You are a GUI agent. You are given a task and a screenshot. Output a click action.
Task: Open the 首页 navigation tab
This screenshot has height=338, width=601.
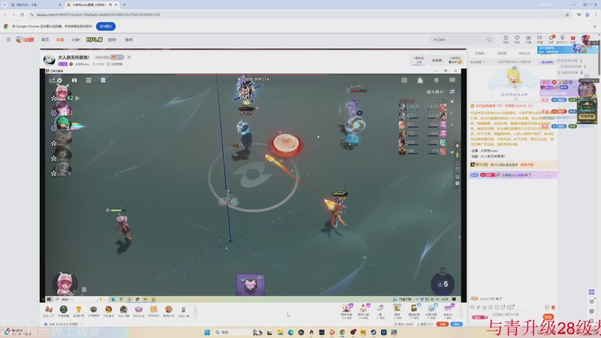tap(45, 40)
